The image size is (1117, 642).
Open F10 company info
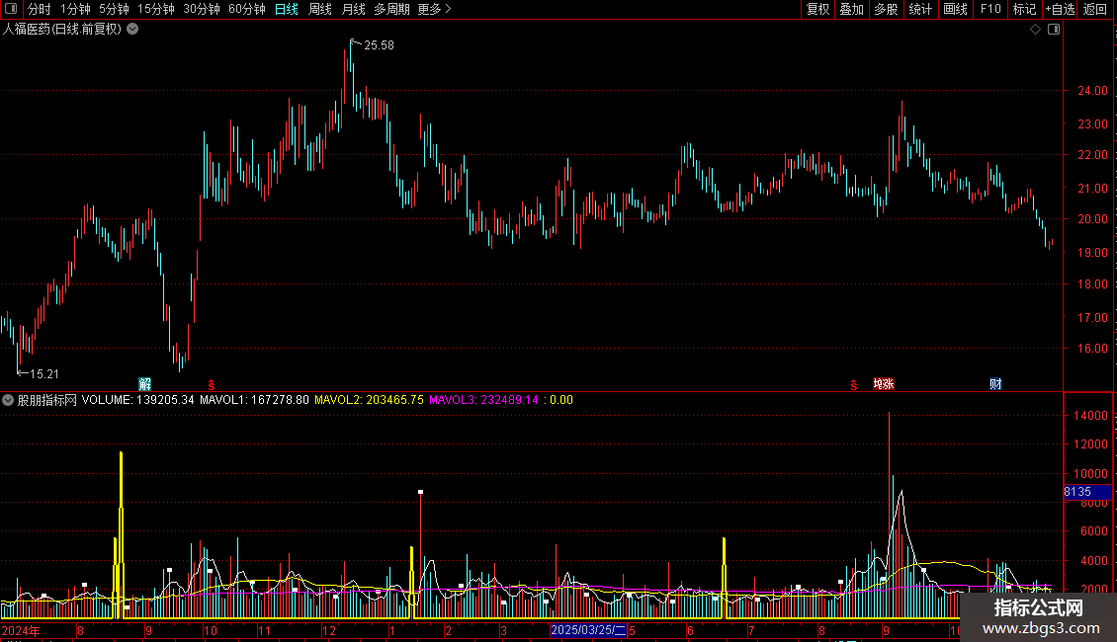tap(990, 9)
